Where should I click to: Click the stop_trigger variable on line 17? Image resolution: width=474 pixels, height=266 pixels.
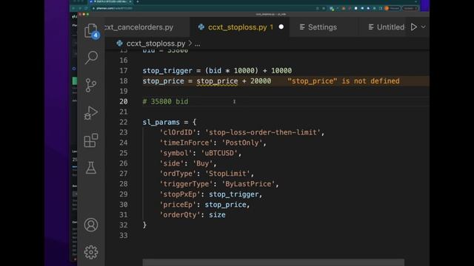pos(167,71)
